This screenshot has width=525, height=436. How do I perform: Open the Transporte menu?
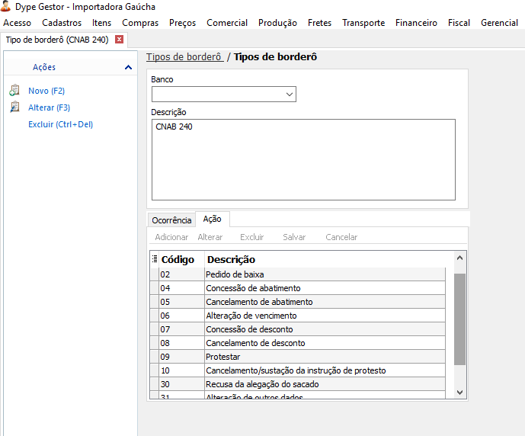pyautogui.click(x=363, y=23)
